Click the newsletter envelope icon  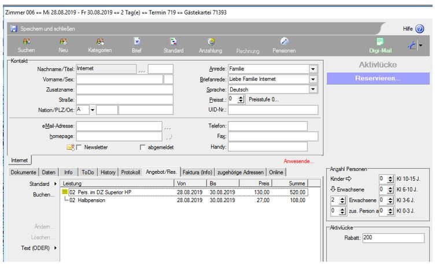tap(71, 147)
